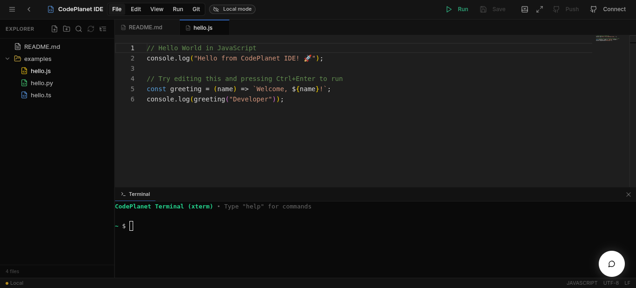This screenshot has height=288, width=636.
Task: Toggle Local mode indicator
Action: pos(232,9)
